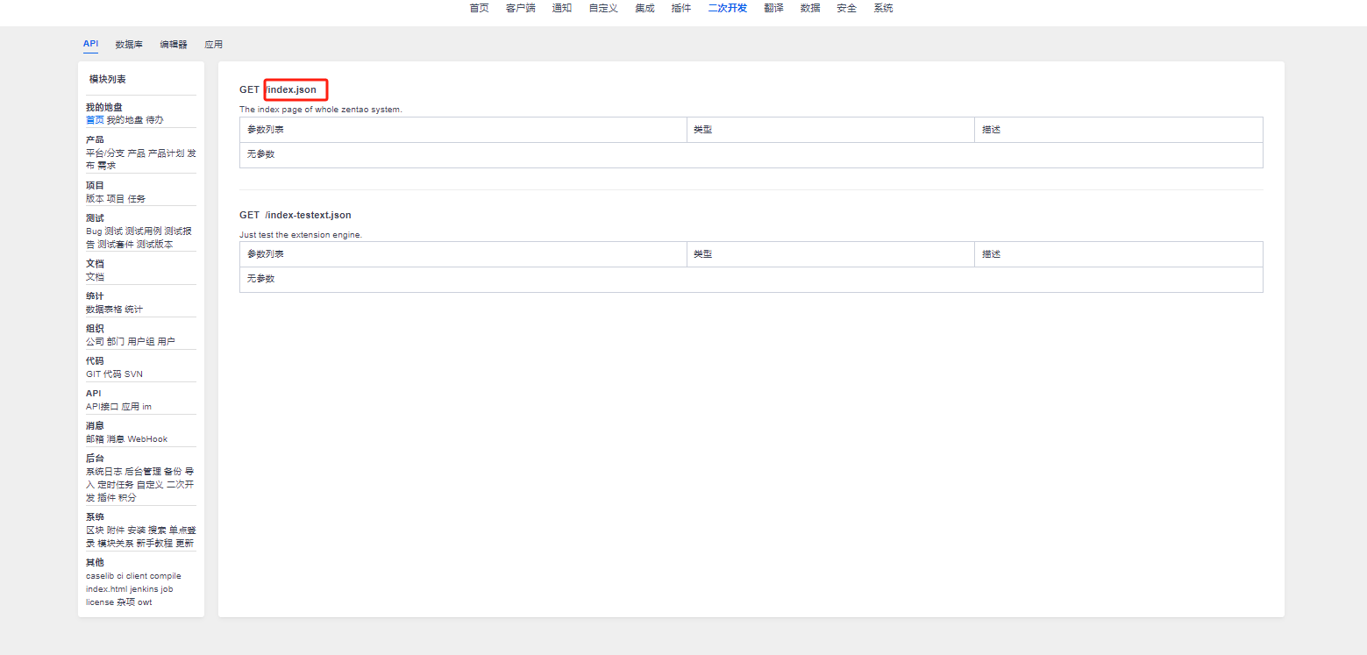Open 集成 in the top navigation
Image resolution: width=1367 pixels, height=655 pixels.
pyautogui.click(x=644, y=8)
